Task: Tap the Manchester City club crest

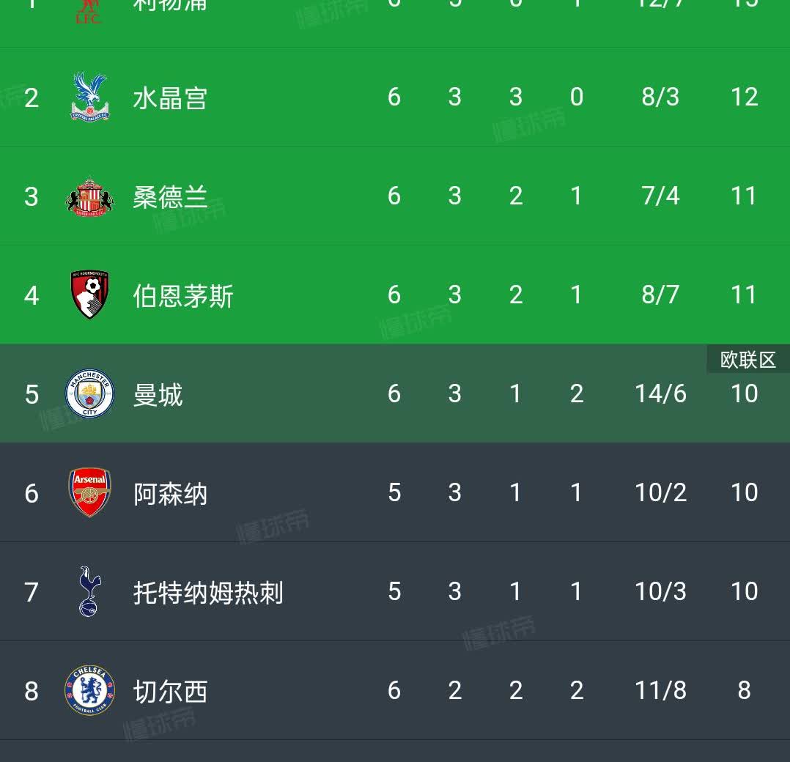Action: click(x=89, y=394)
